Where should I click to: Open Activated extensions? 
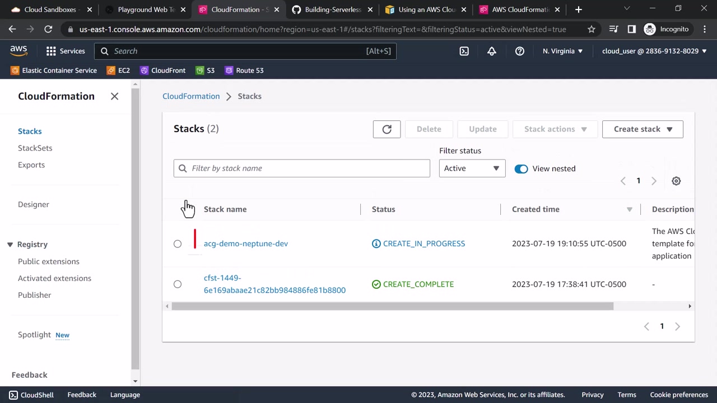pos(54,279)
